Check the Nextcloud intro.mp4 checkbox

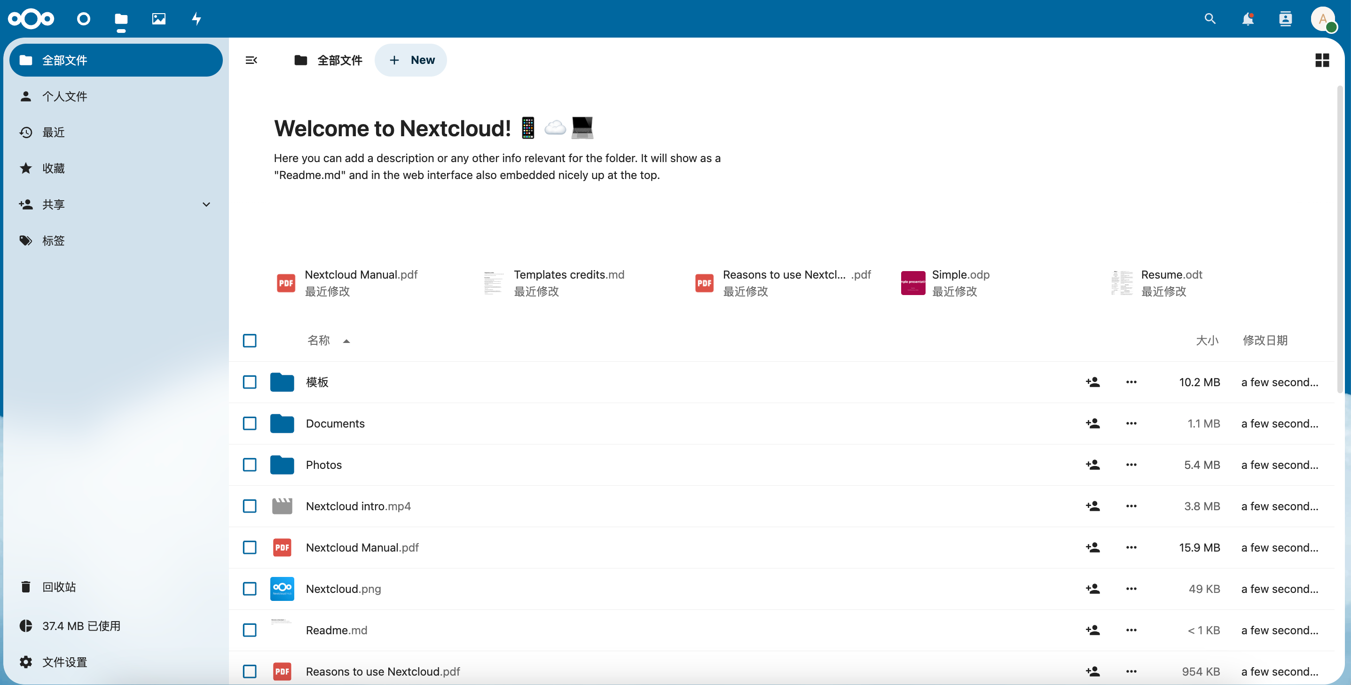click(250, 506)
